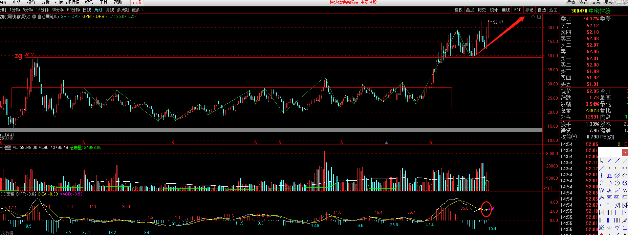Select the arrow line drawing tool
The height and width of the screenshot is (235, 628).
[x=625, y=161]
